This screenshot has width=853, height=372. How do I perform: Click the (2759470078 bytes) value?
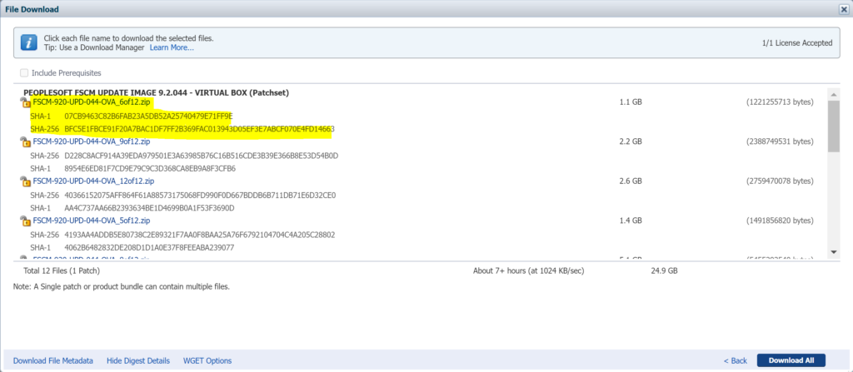tap(780, 181)
